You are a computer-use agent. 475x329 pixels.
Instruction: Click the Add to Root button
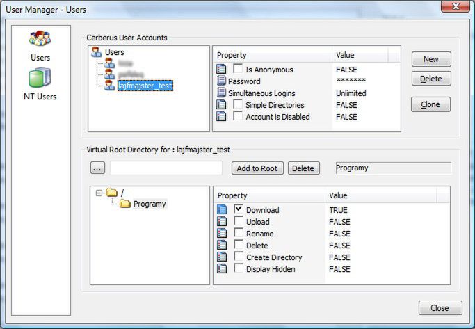click(257, 168)
